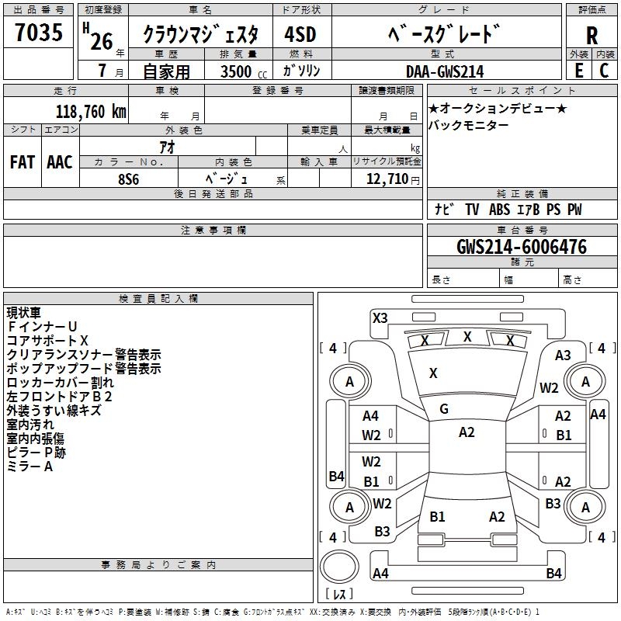Screen dimensions: 621x621
Task: Click the recycle deposit 12,710円
Action: click(x=393, y=179)
